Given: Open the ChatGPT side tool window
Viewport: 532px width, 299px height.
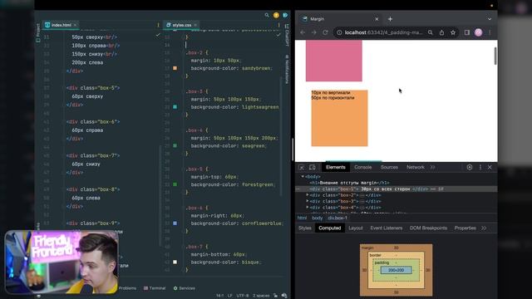Looking at the screenshot, I should pyautogui.click(x=287, y=35).
